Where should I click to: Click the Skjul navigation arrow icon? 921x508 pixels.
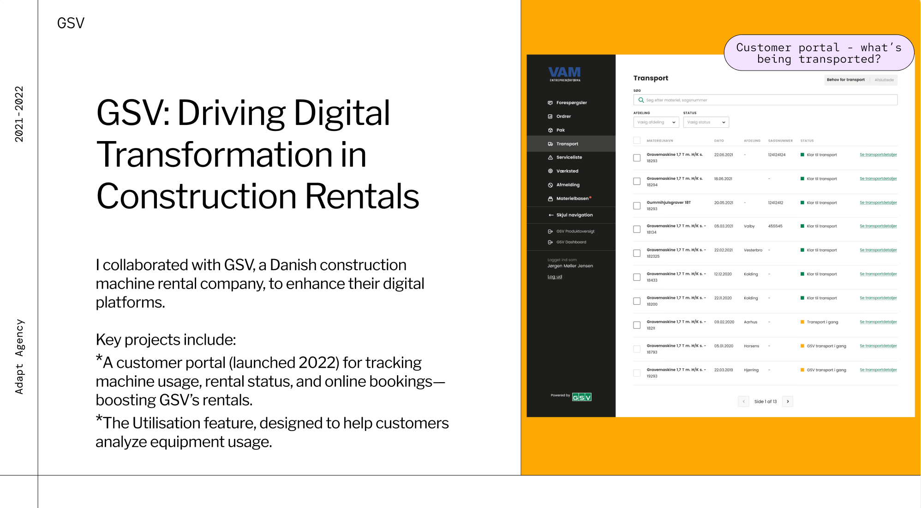tap(550, 215)
